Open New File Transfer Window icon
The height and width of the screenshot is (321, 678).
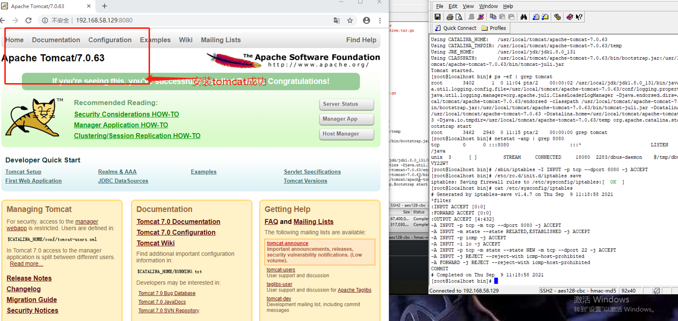tap(545, 17)
